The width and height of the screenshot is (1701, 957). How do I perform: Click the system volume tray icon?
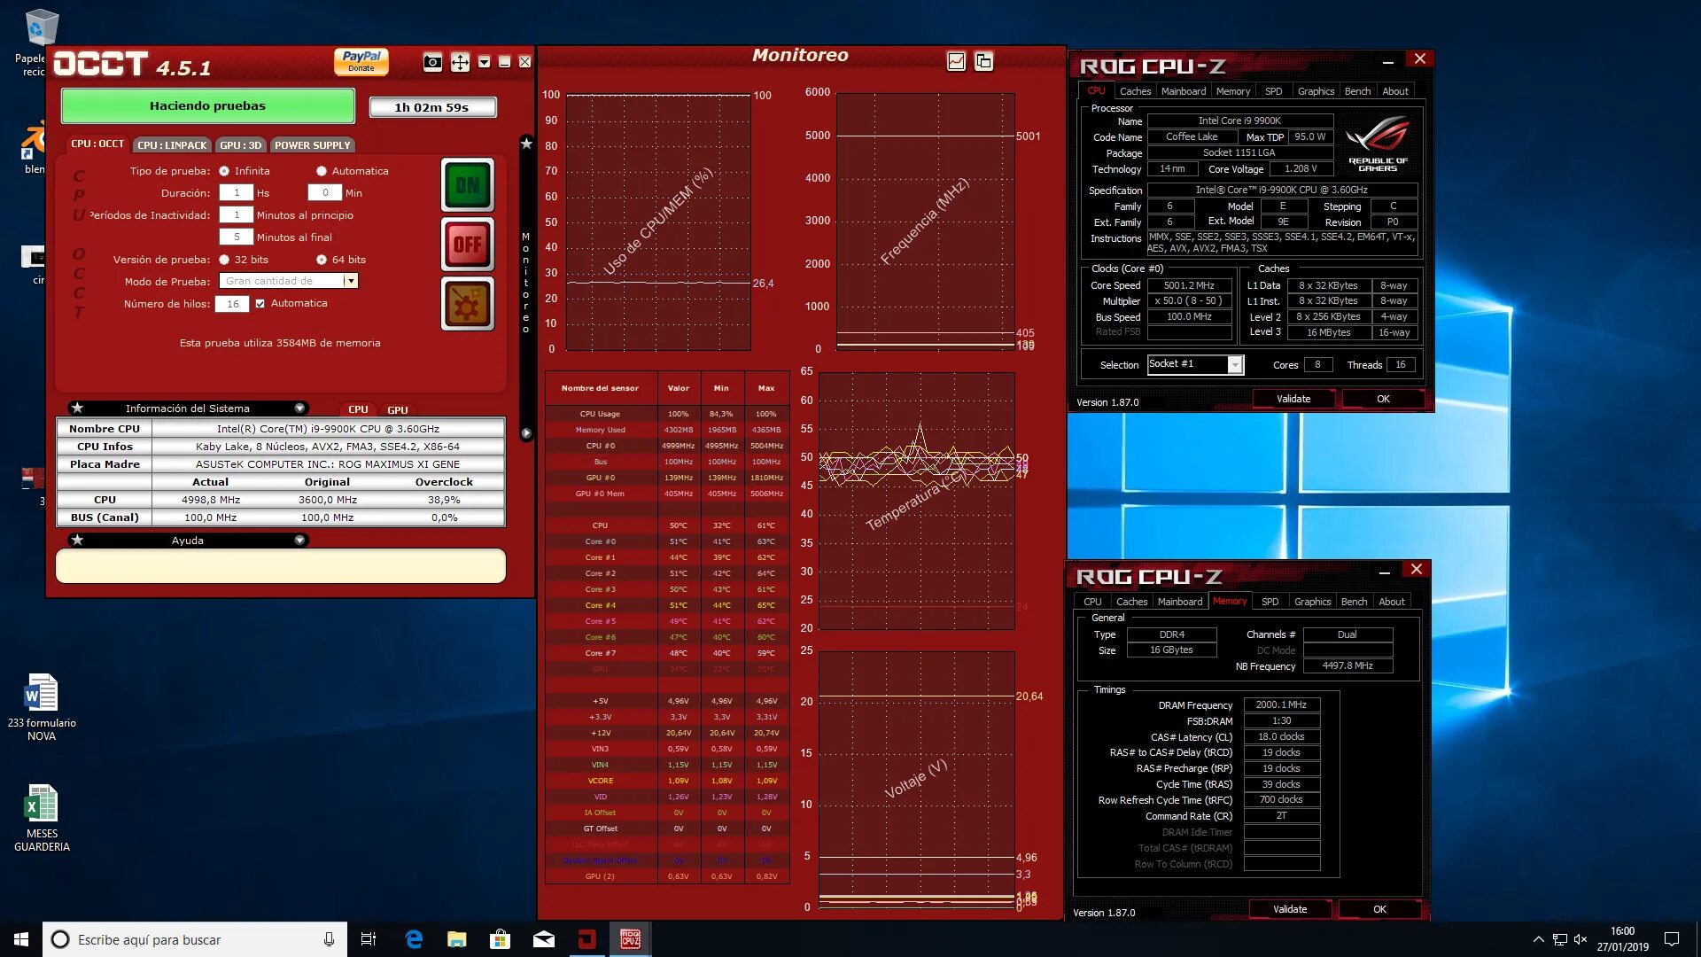1580,939
